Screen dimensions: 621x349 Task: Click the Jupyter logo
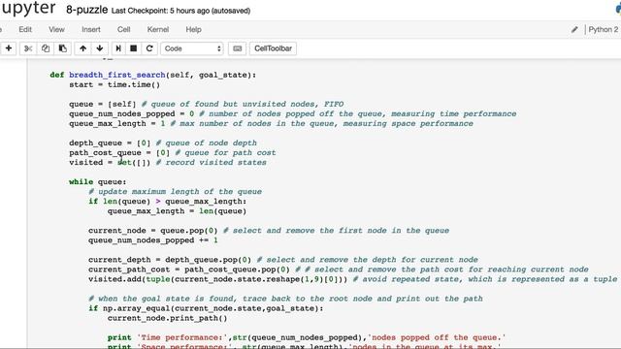[x=28, y=9]
